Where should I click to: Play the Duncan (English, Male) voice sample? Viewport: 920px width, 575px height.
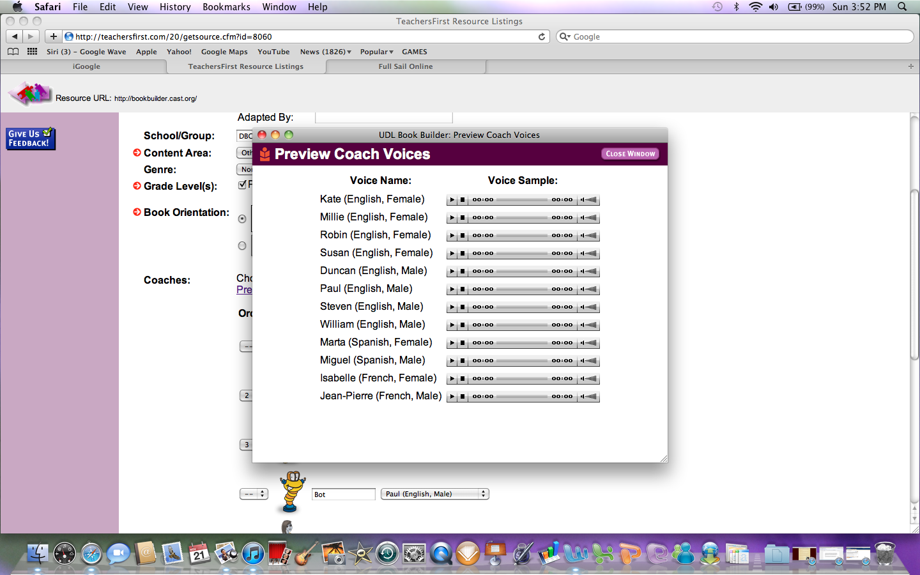pos(452,272)
